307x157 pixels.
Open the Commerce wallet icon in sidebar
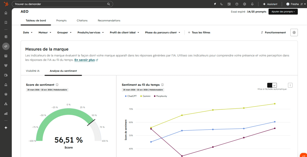pyautogui.click(x=6, y=75)
